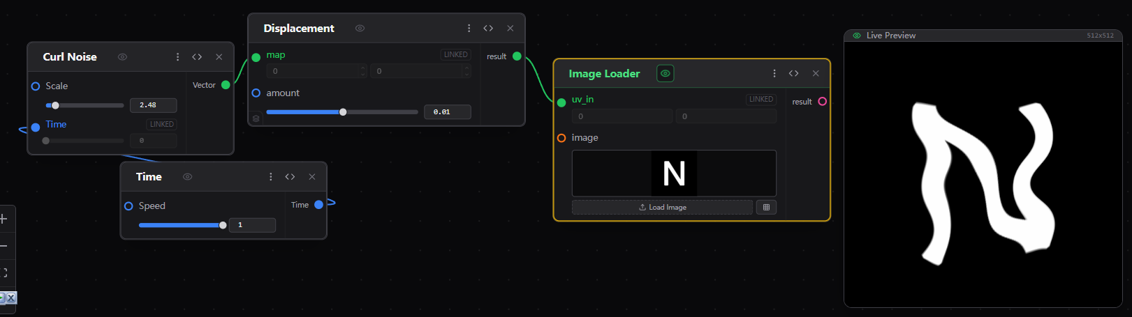Open Image Loader three-dot menu

tap(774, 73)
